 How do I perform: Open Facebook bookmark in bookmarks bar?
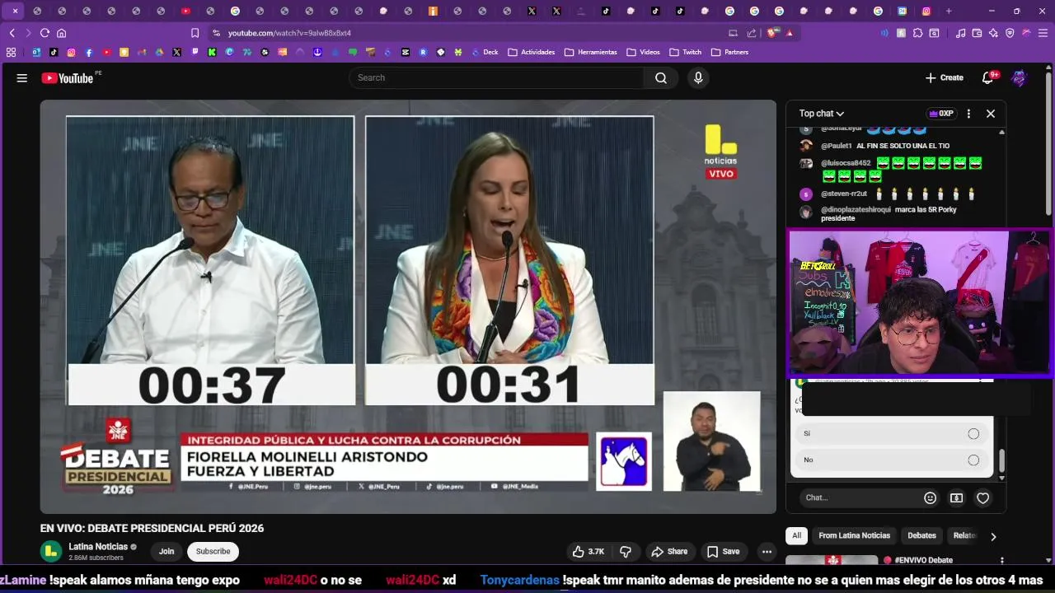click(89, 52)
